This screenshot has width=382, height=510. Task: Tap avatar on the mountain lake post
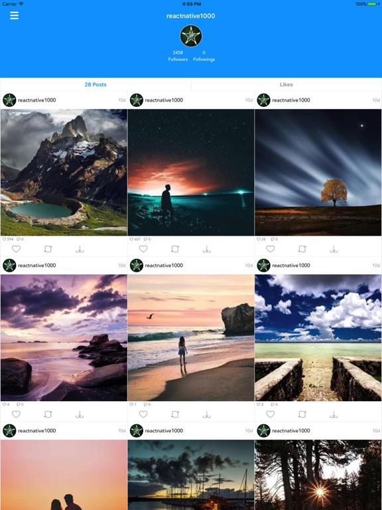(x=9, y=100)
